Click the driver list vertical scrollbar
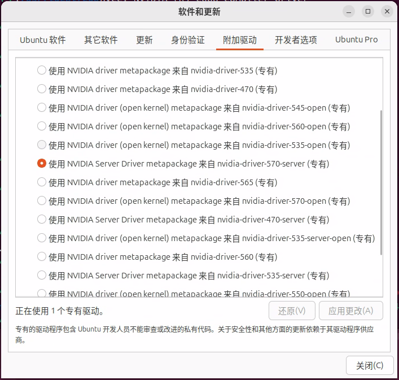 381,182
